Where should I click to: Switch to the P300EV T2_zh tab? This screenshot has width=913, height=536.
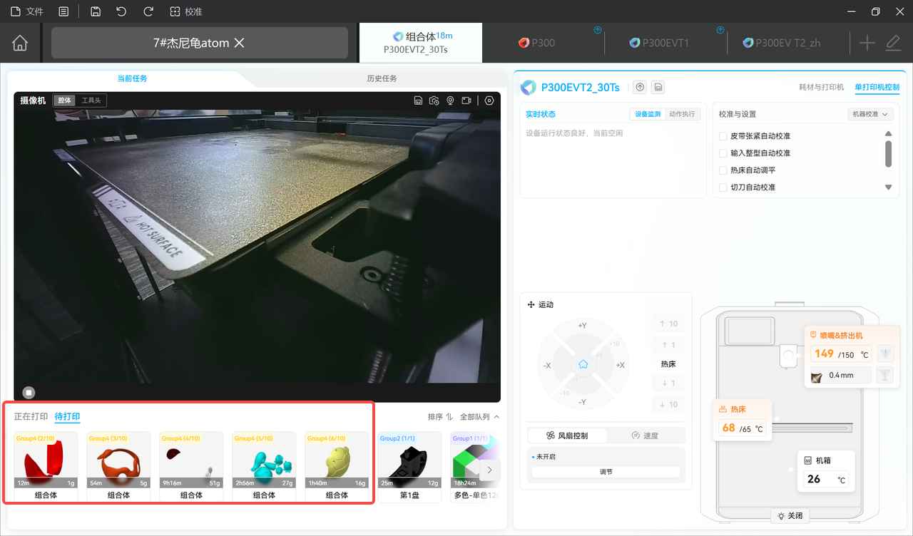tap(781, 43)
